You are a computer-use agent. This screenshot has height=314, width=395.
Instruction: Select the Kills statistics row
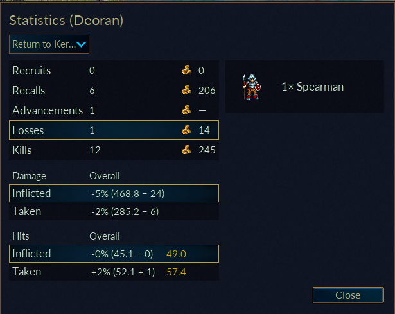tap(114, 150)
